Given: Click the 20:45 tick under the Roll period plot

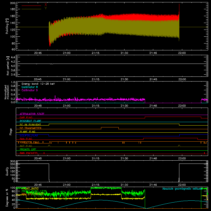Looking at the screenshot, I should 38,79.
